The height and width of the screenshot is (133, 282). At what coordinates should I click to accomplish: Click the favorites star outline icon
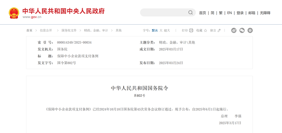206,31
